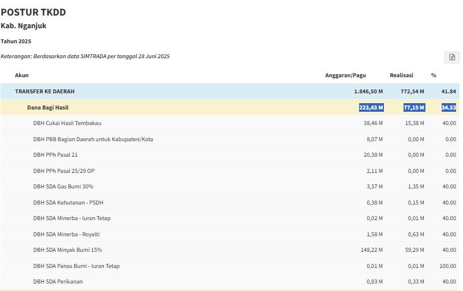Select DBH PBB Bagian Daerah untuk Kabupaten/Kota
The height and width of the screenshot is (291, 463).
pos(93,139)
